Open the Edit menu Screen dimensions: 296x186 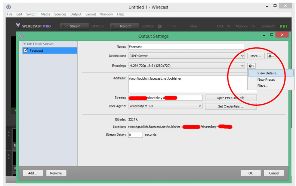tap(19, 14)
